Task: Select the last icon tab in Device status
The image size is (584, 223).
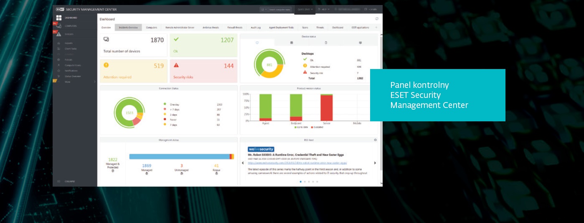Action: point(360,43)
